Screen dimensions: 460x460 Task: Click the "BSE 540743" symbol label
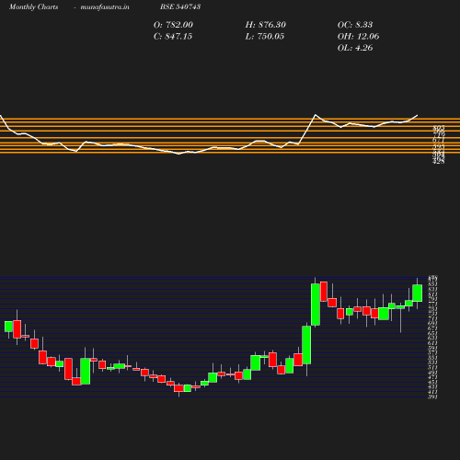180,6
